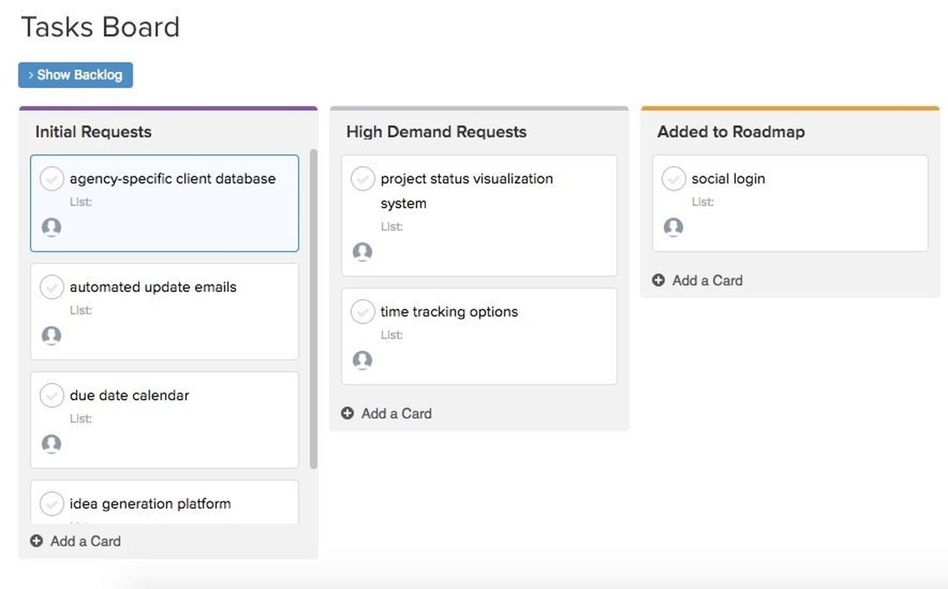Screen dimensions: 948x589
Task: Click the Initial Requests column scrollbar
Action: click(x=313, y=308)
